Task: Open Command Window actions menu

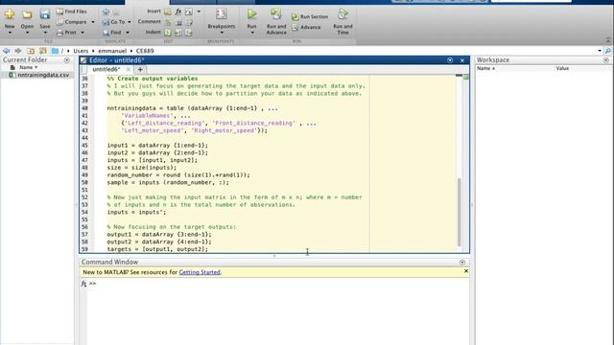Action: pyautogui.click(x=462, y=263)
